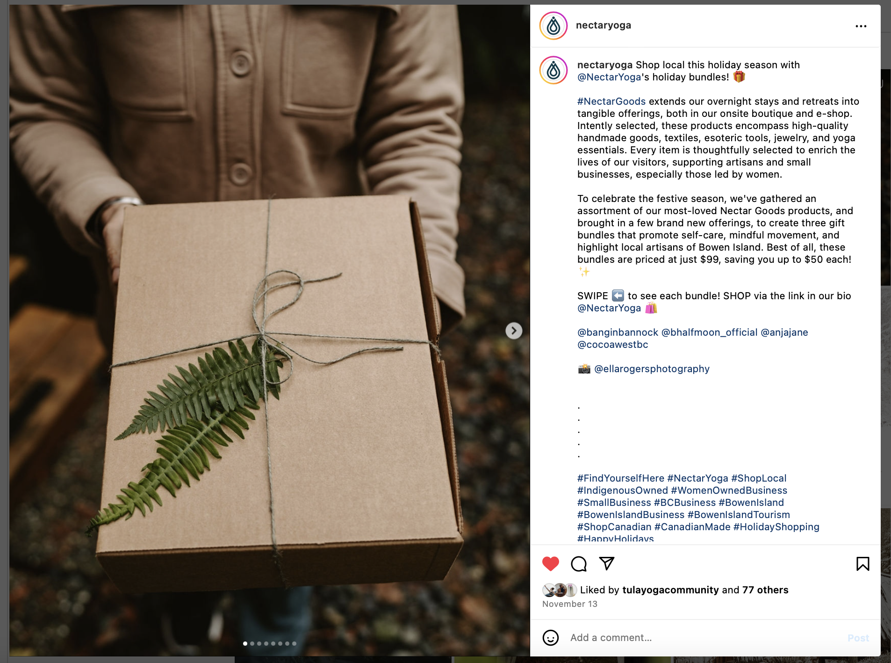Screen dimensions: 891x663
Task: Open comments via speech bubble icon
Action: click(x=579, y=564)
